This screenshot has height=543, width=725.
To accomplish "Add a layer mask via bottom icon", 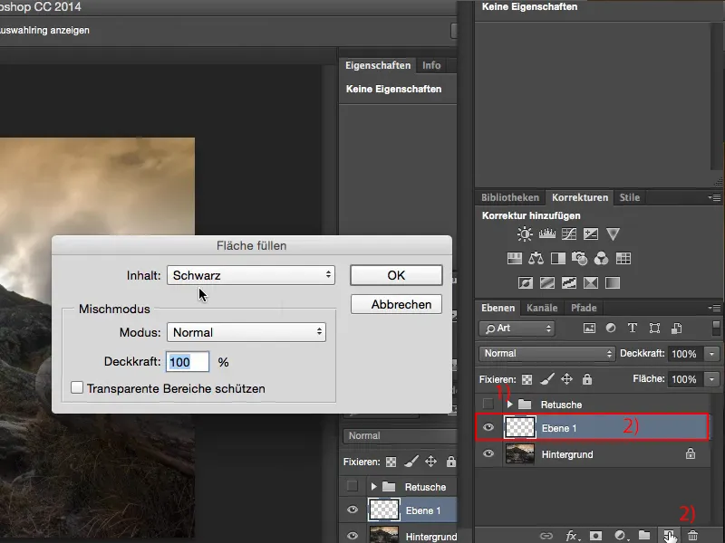I will (x=596, y=536).
